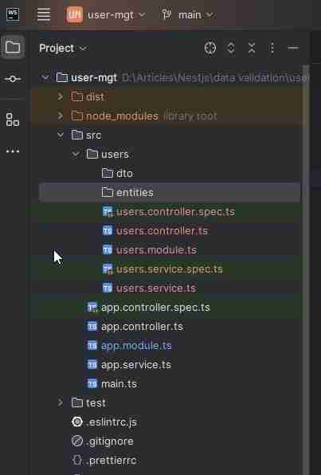Show more tool windows
321x475 pixels.
[x=13, y=151]
